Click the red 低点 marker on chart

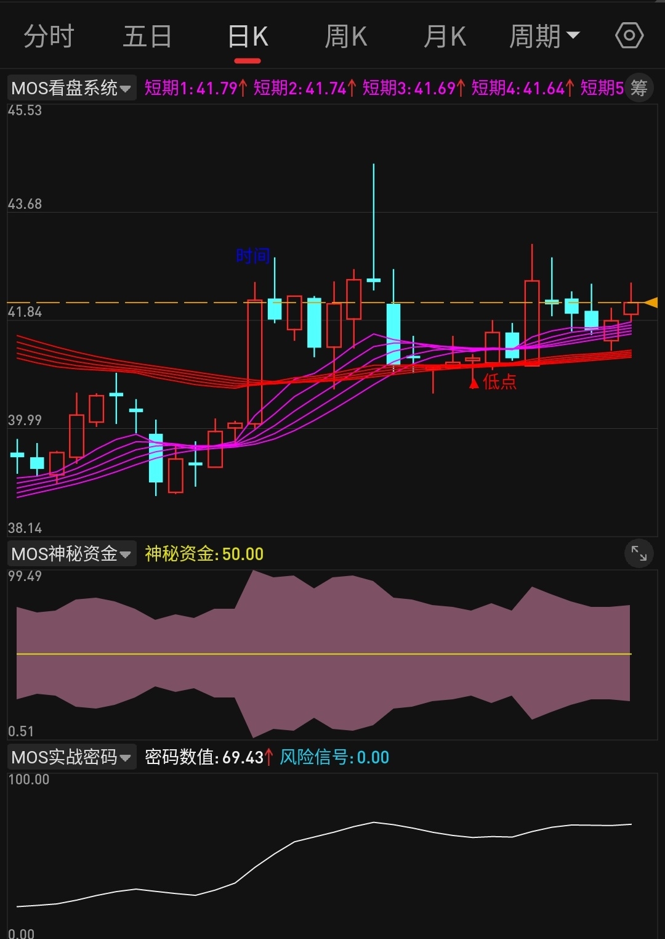pos(493,382)
